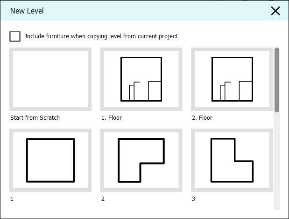
Task: Pick L-shaped template 2, notch at bottom right
Action: tap(141, 160)
